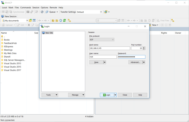Viewport: 189px width, 122px height.
Task: Go to local home directory icon
Action: (61, 20)
